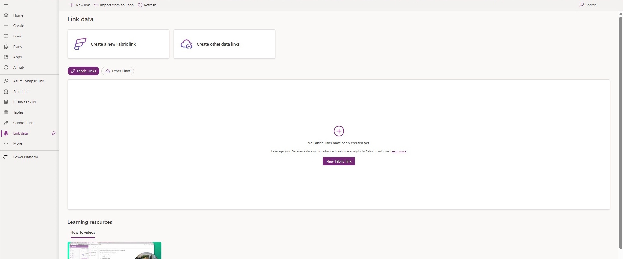This screenshot has height=259, width=623.
Task: Click New link in the command bar
Action: point(80,5)
